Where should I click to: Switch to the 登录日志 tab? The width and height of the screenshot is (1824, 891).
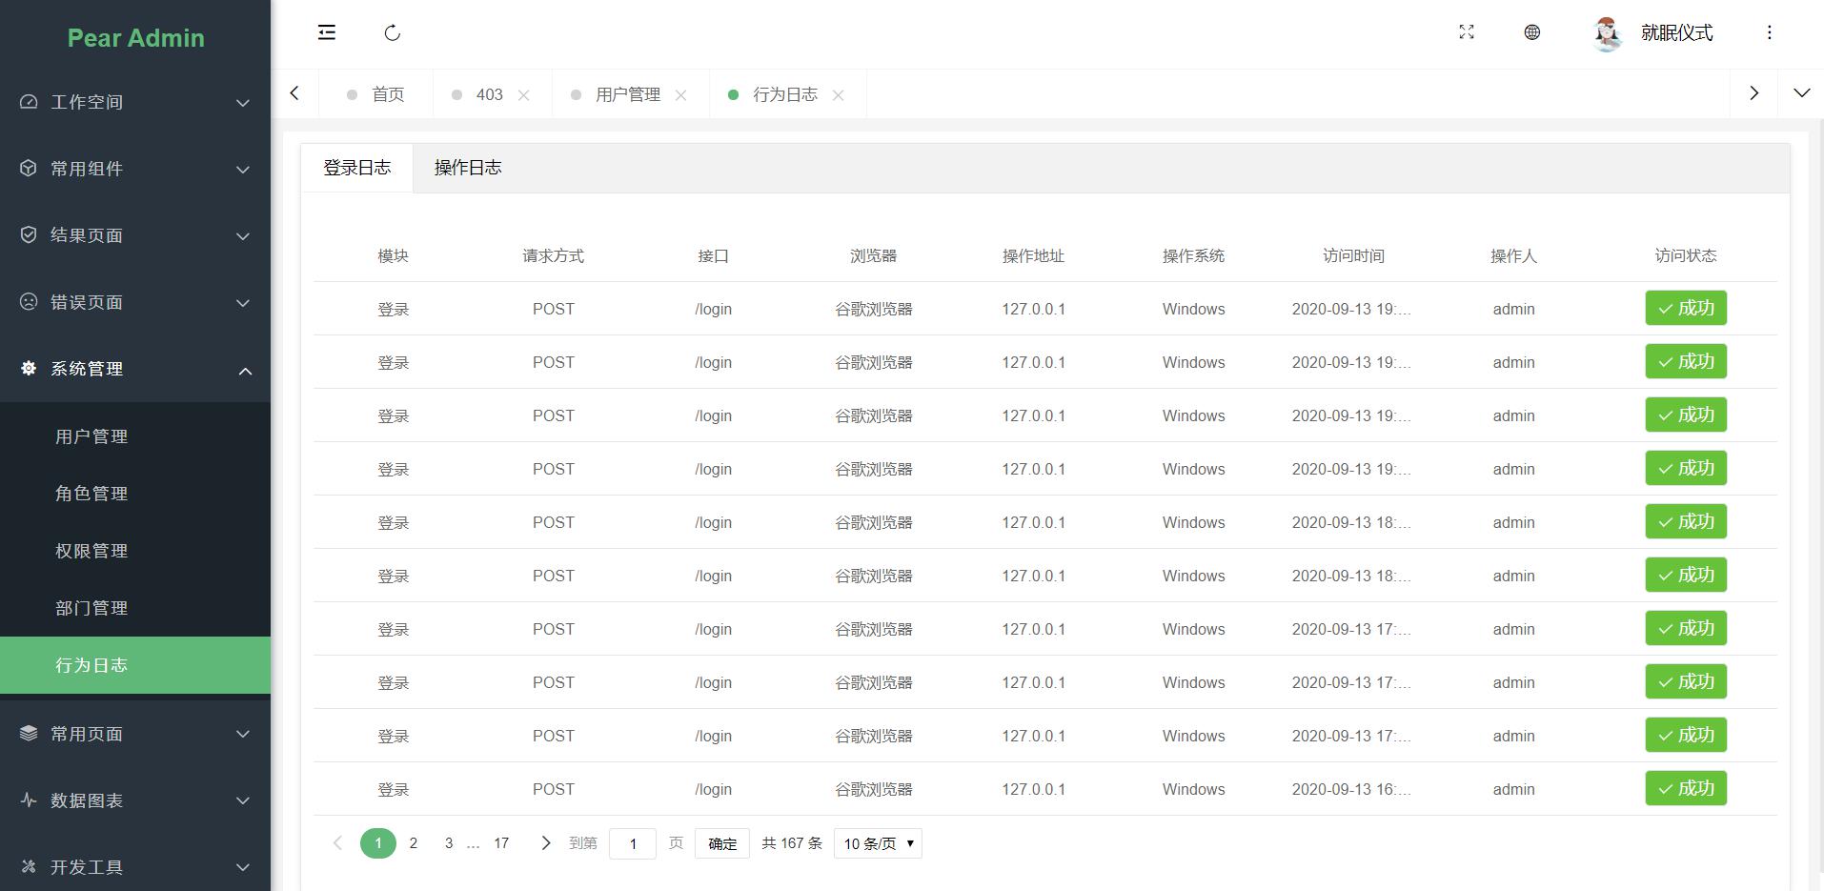click(356, 168)
